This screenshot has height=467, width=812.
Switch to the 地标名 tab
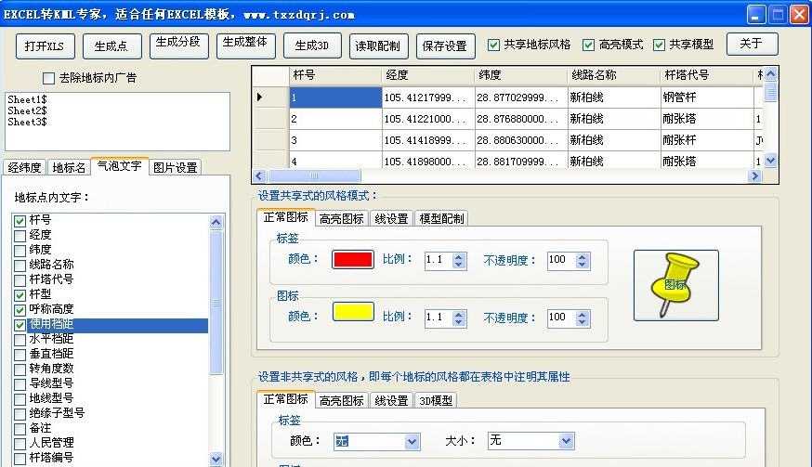pos(69,168)
